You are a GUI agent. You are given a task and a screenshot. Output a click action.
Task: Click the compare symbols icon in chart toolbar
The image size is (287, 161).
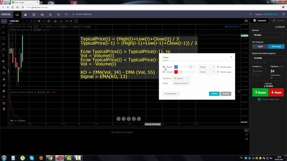61,21
